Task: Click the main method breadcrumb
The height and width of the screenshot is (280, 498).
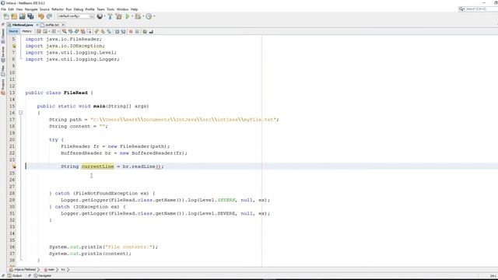Action: [x=49, y=270]
